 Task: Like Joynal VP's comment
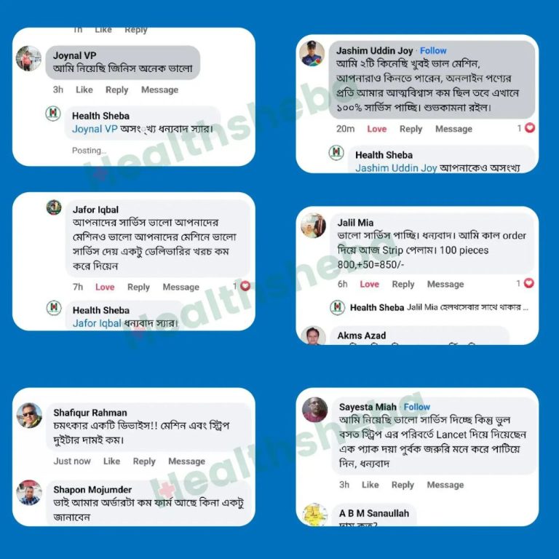[84, 90]
